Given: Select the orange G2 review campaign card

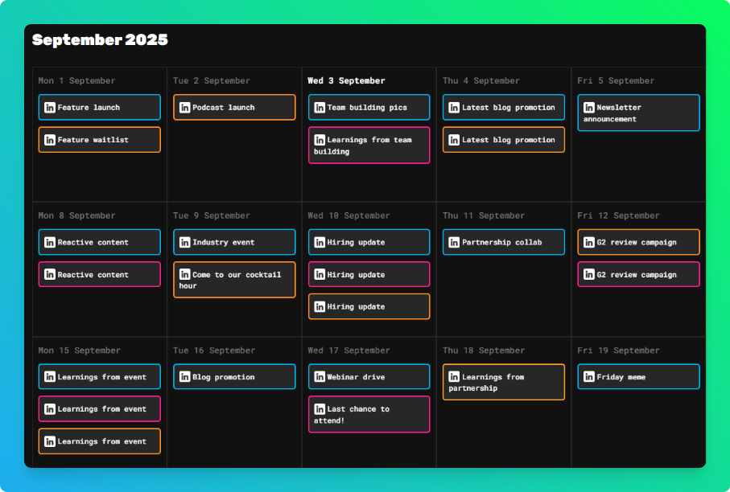Looking at the screenshot, I should [637, 242].
